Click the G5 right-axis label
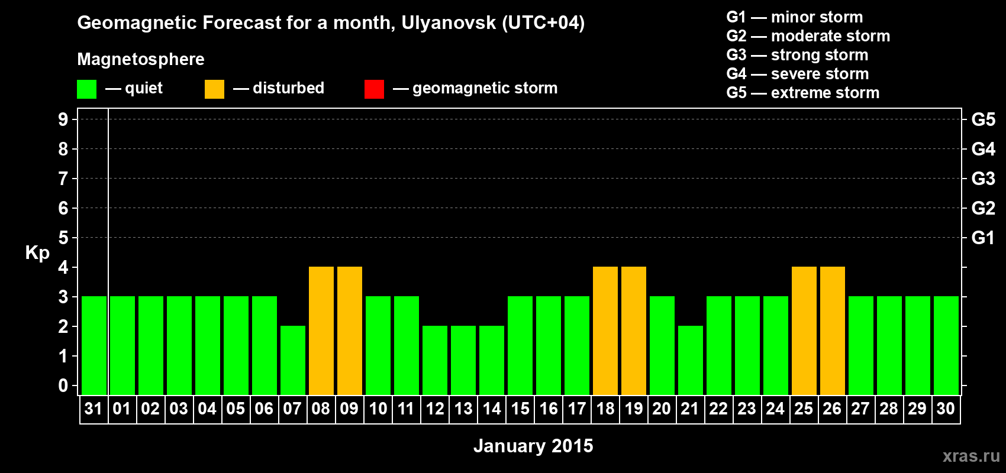The width and height of the screenshot is (1006, 473). tap(984, 119)
